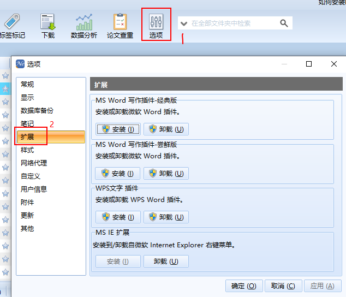Open the 数据分析 chart tool
346x297 pixels.
click(84, 26)
